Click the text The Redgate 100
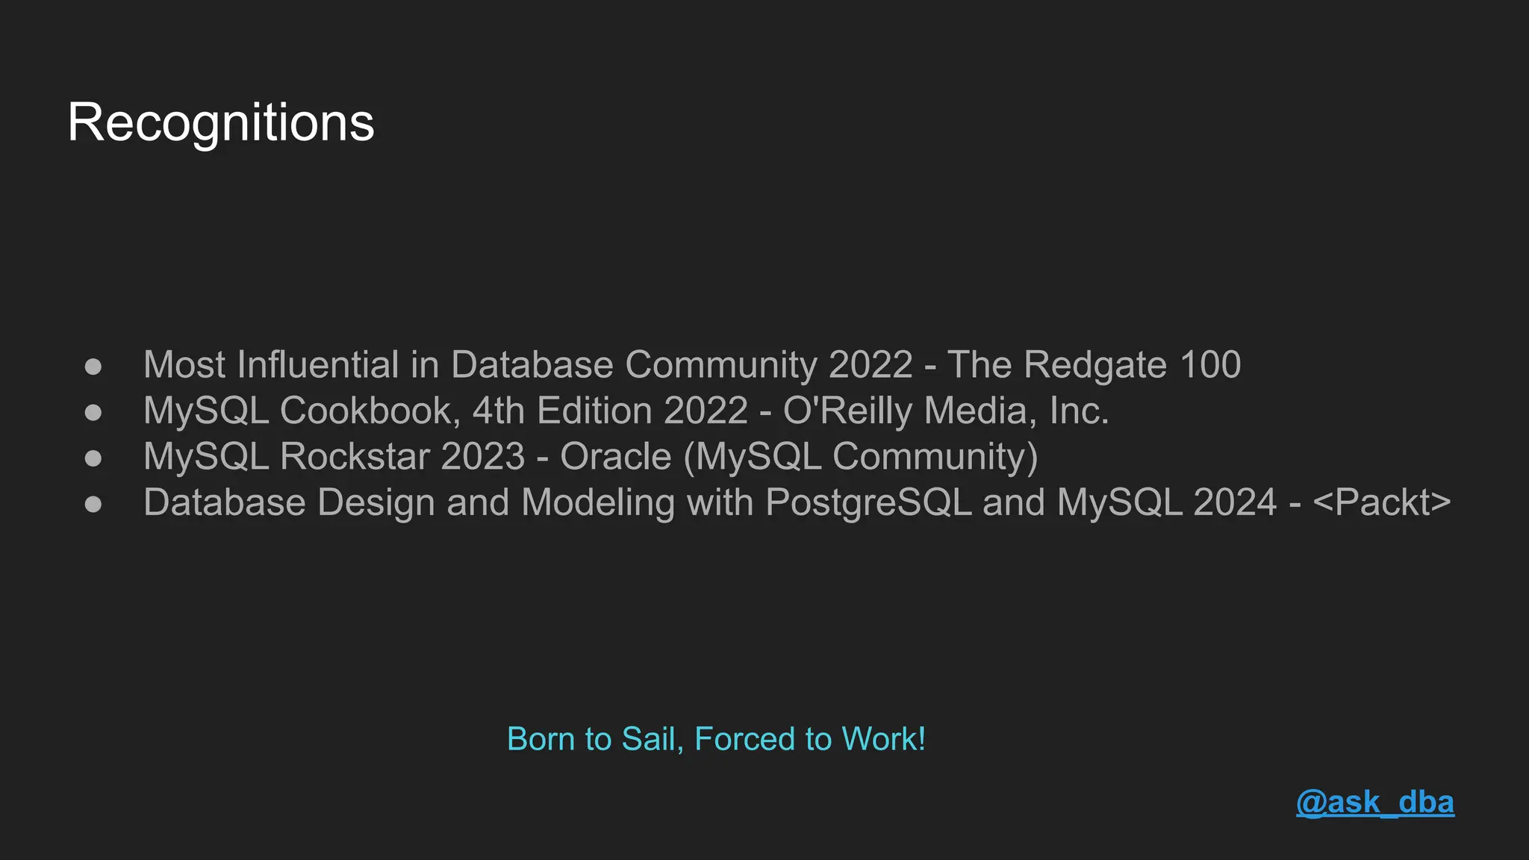Viewport: 1529px width, 860px height. point(1094,366)
